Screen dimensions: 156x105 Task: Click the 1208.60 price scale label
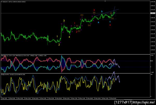tap(153, 6)
